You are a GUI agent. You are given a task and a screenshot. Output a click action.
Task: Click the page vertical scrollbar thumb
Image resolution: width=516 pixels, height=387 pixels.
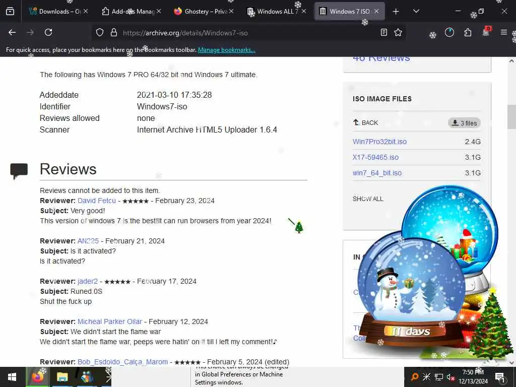[x=511, y=117]
